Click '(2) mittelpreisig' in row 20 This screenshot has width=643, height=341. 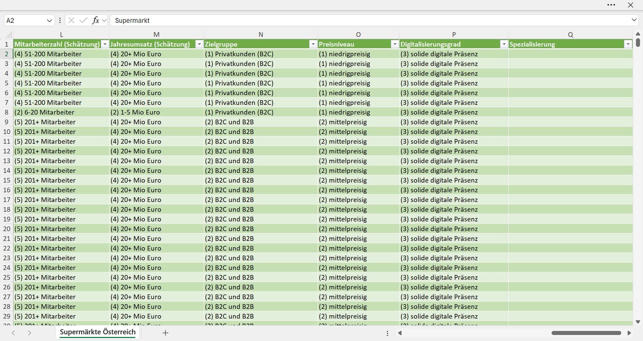[x=358, y=229]
